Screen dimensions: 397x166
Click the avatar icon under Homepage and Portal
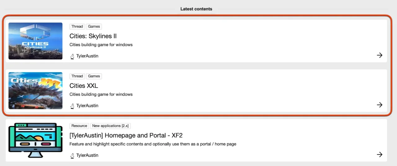click(x=72, y=155)
